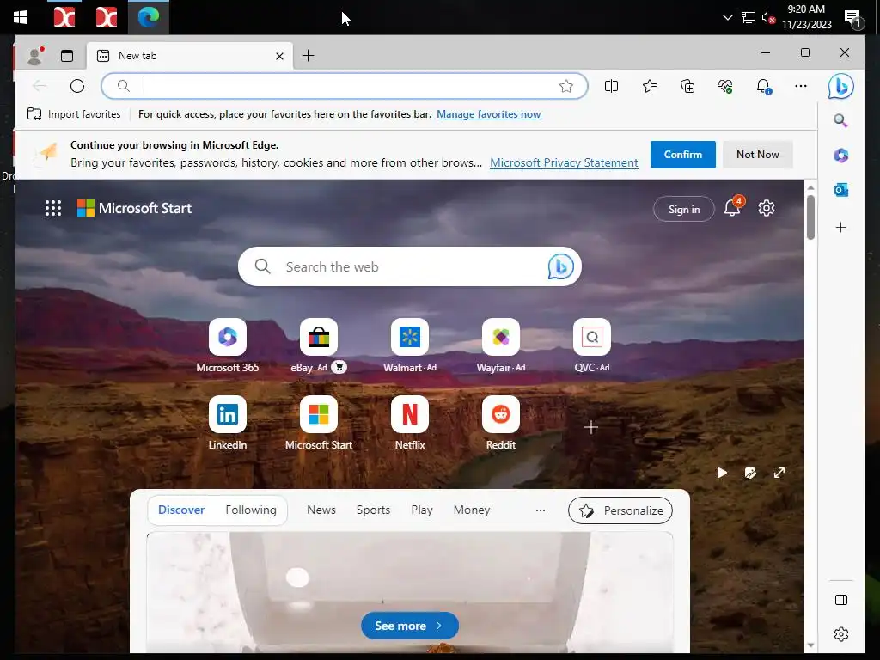Select the Discover feed tab
Image resolution: width=880 pixels, height=660 pixels.
pyautogui.click(x=181, y=510)
